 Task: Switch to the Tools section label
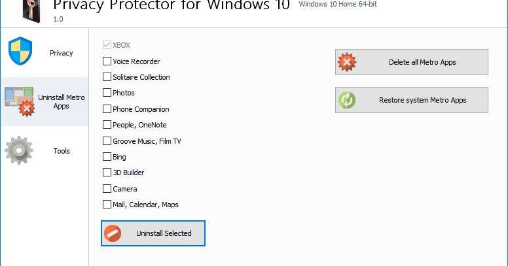[x=62, y=151]
